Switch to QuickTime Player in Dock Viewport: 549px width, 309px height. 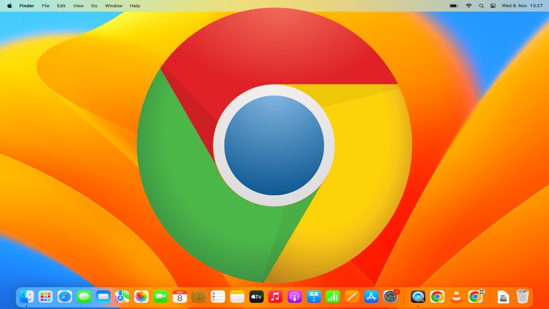(418, 296)
